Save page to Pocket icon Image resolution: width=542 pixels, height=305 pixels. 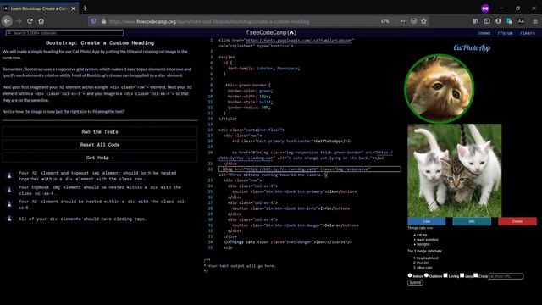(414, 21)
